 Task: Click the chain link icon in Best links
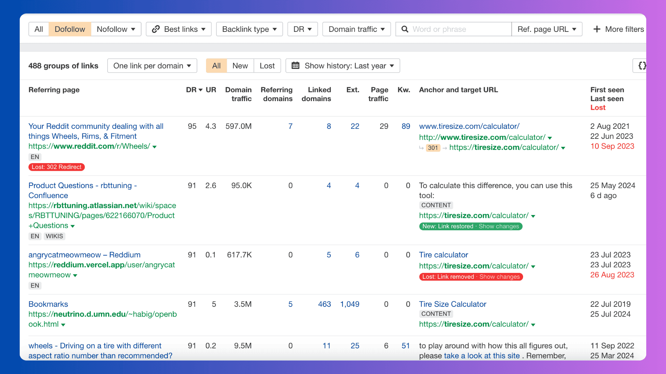pos(156,29)
